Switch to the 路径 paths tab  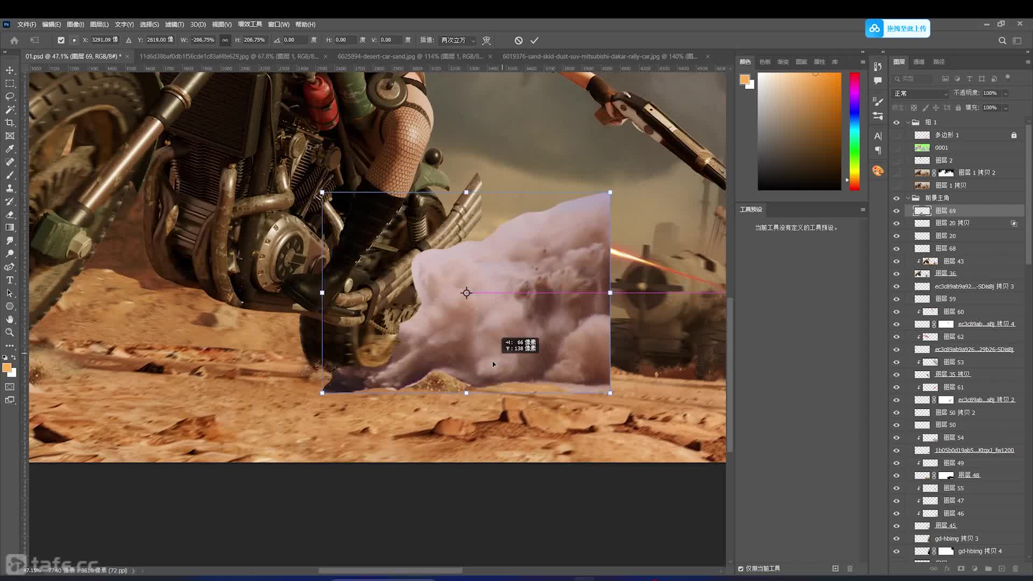tap(939, 62)
